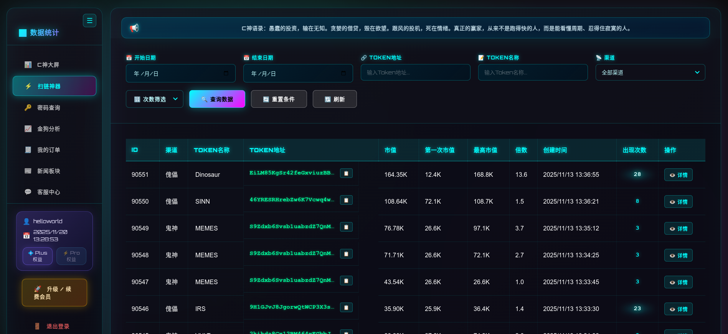Toggle the sidebar hamburger menu icon
728x334 pixels.
pyautogui.click(x=89, y=21)
